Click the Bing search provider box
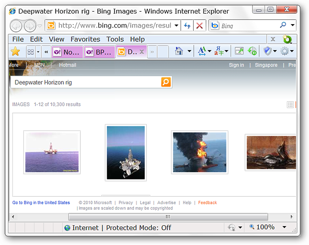309x245 pixels. pyautogui.click(x=244, y=26)
